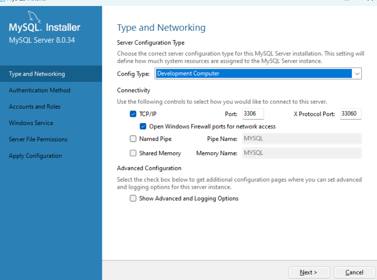Click the Type and Networking page heading
This screenshot has width=377, height=280.
[161, 28]
